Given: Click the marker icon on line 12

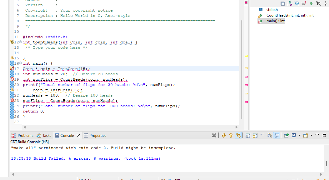Looking at the screenshot, I should pos(12,42).
